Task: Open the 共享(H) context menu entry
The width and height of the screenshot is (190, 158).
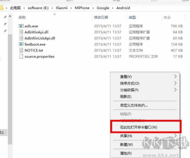Action: [x=145, y=136]
